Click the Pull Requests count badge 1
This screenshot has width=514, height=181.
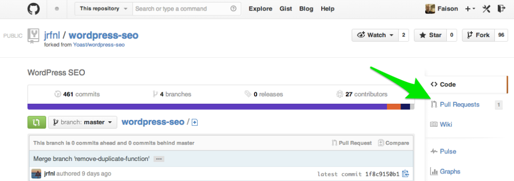pos(498,105)
